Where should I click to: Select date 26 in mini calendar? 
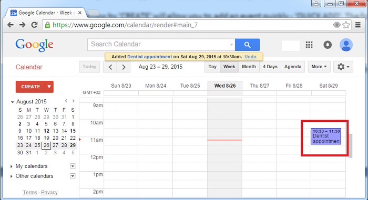click(46, 145)
